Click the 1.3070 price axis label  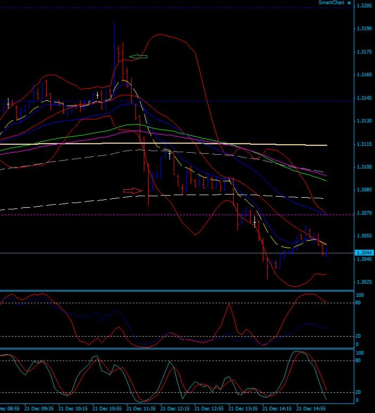click(364, 213)
